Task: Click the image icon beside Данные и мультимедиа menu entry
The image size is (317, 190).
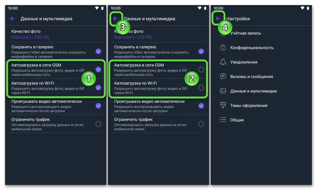Action: (223, 91)
